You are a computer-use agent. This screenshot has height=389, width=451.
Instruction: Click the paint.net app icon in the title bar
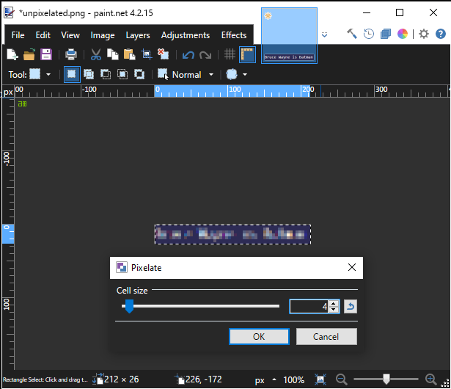tap(9, 12)
